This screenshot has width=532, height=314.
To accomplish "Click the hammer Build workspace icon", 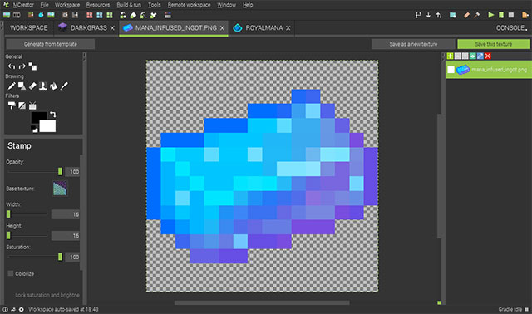I will (476, 15).
